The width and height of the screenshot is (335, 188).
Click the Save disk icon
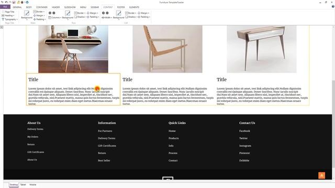tap(14, 2)
